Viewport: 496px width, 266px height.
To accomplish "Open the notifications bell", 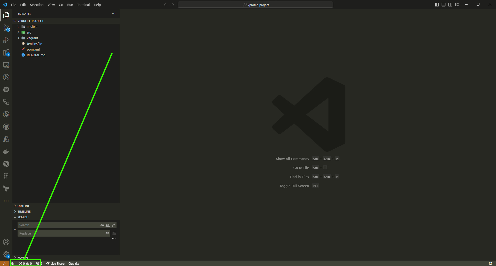I will 490,263.
